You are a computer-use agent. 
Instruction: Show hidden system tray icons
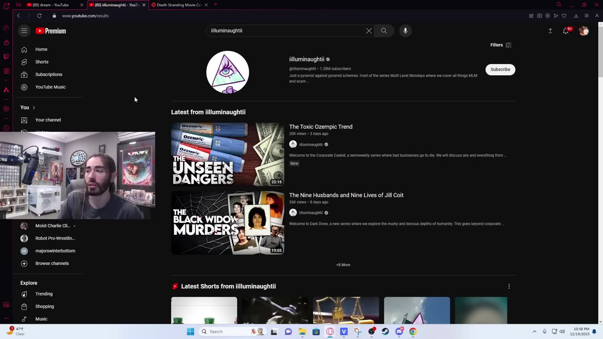(x=534, y=331)
